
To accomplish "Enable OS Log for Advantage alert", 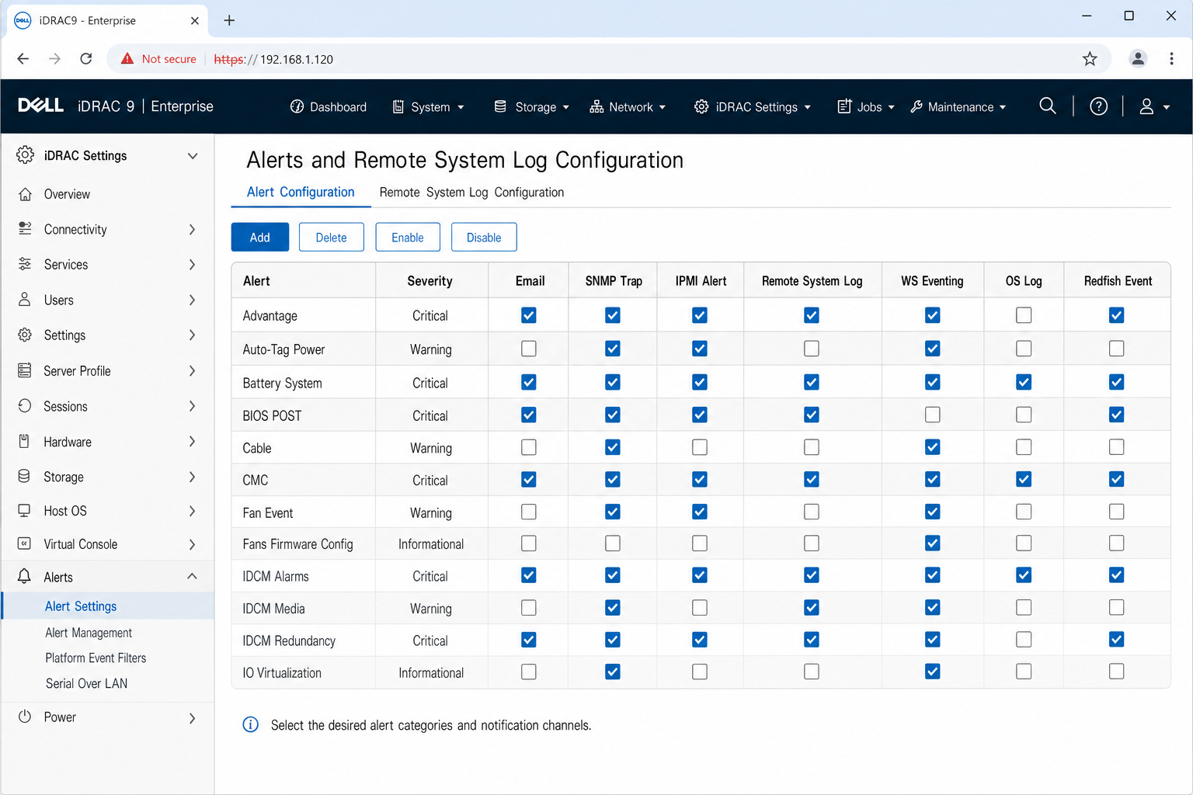I will click(x=1024, y=315).
